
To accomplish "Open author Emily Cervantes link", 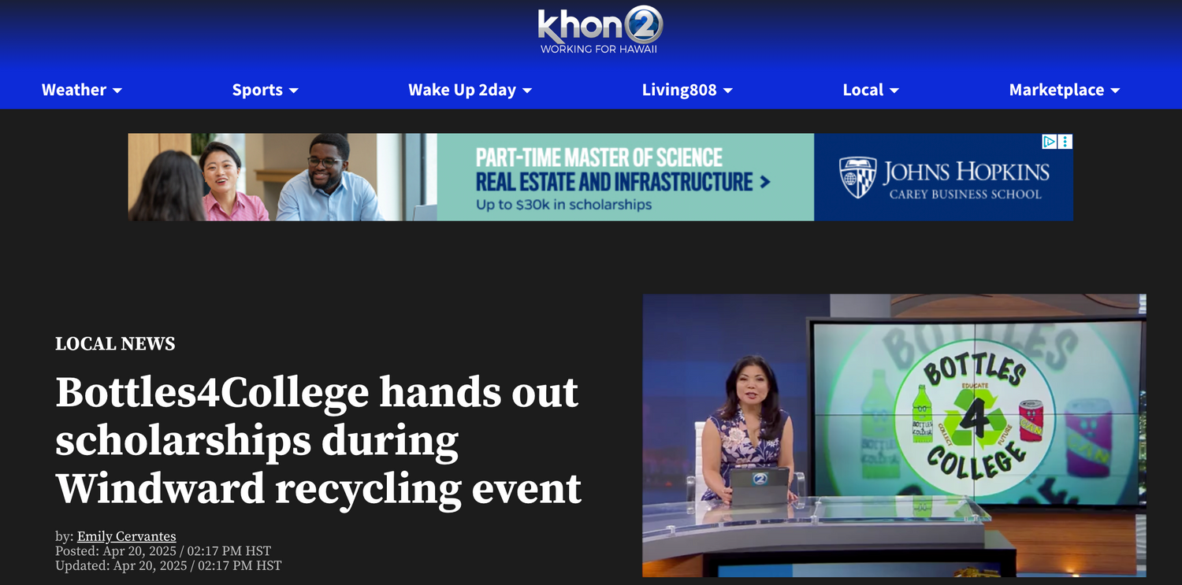I will click(126, 536).
